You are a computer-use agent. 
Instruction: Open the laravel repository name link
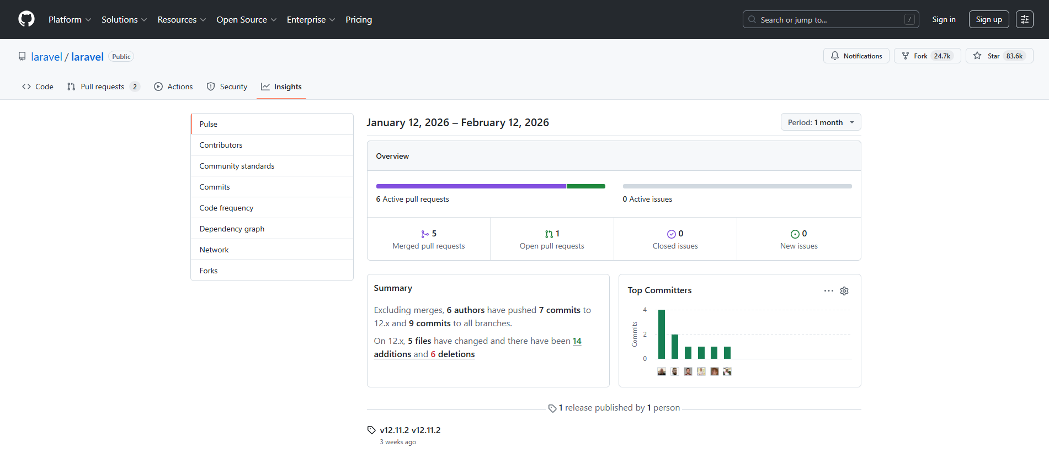tap(87, 57)
